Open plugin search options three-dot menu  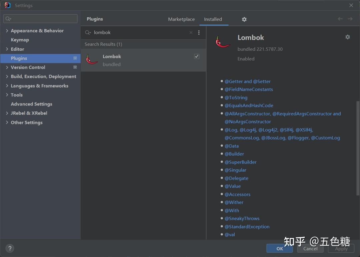click(199, 32)
